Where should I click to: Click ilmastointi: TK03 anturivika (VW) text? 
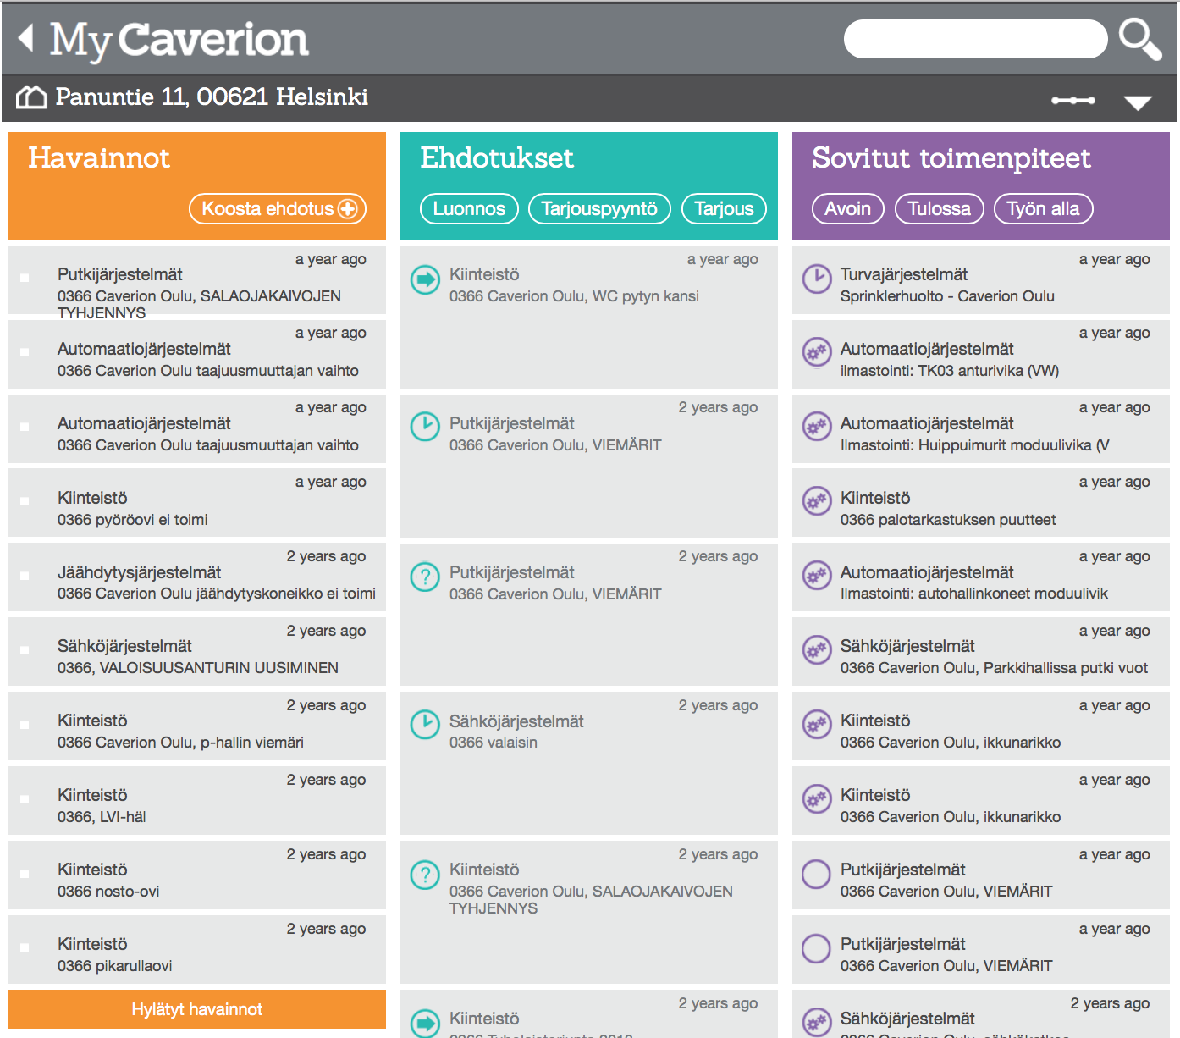(x=950, y=371)
